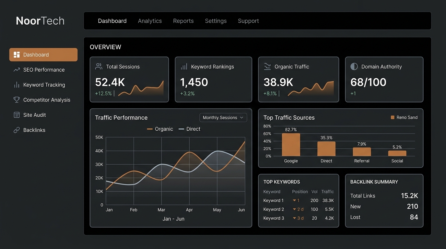
Task: Click the Dashboard grid icon in sidebar
Action: [x=17, y=55]
